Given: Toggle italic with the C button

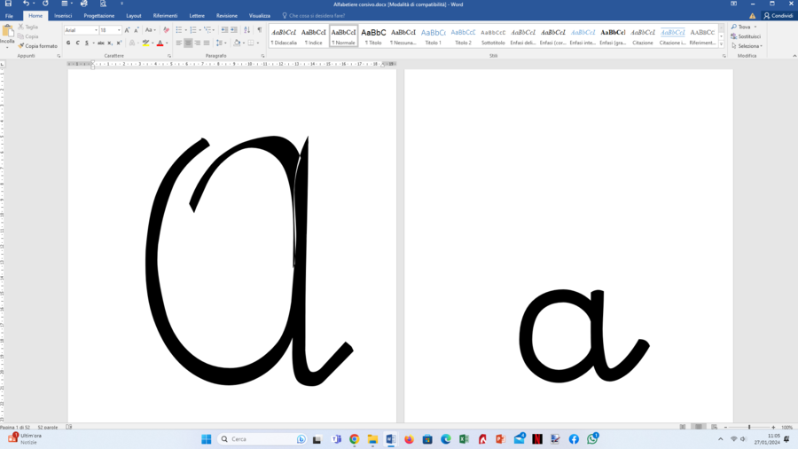Looking at the screenshot, I should tap(77, 43).
